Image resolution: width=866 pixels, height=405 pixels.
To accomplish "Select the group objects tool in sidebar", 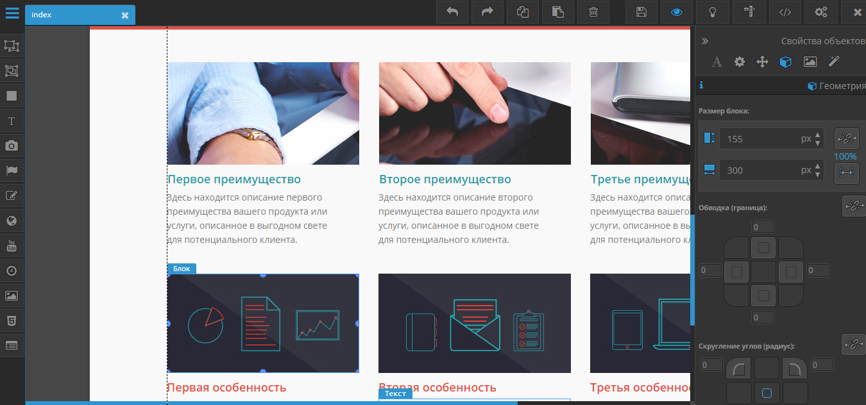I will point(12,71).
